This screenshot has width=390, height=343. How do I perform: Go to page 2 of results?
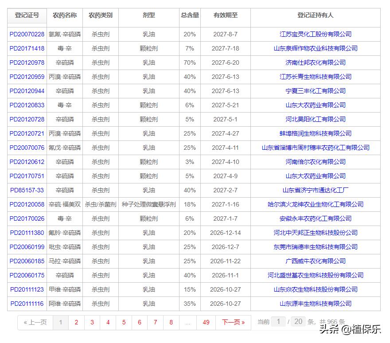76,322
